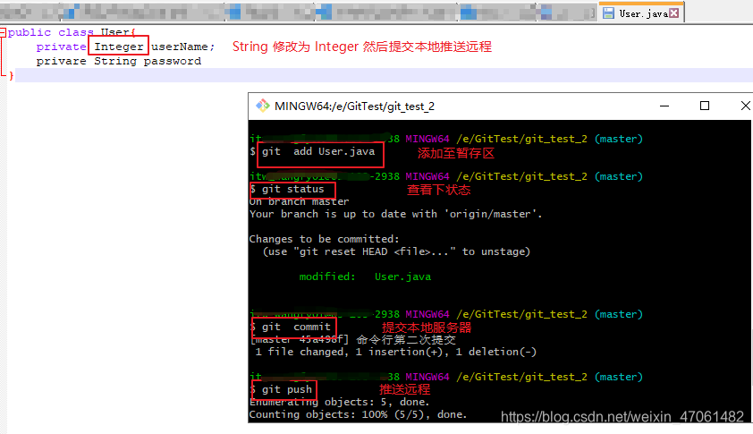Click the closing brace on the last code line

point(12,75)
